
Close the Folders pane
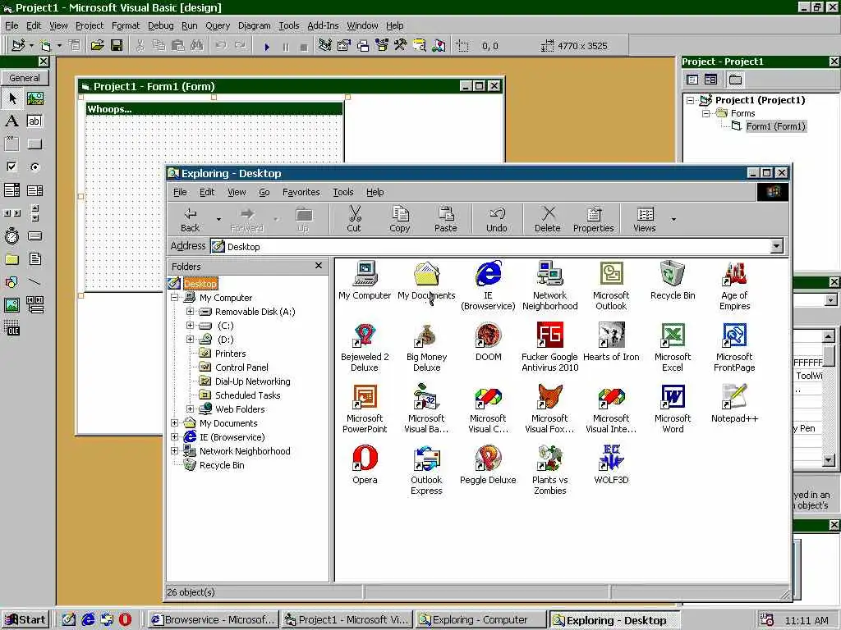tap(319, 265)
